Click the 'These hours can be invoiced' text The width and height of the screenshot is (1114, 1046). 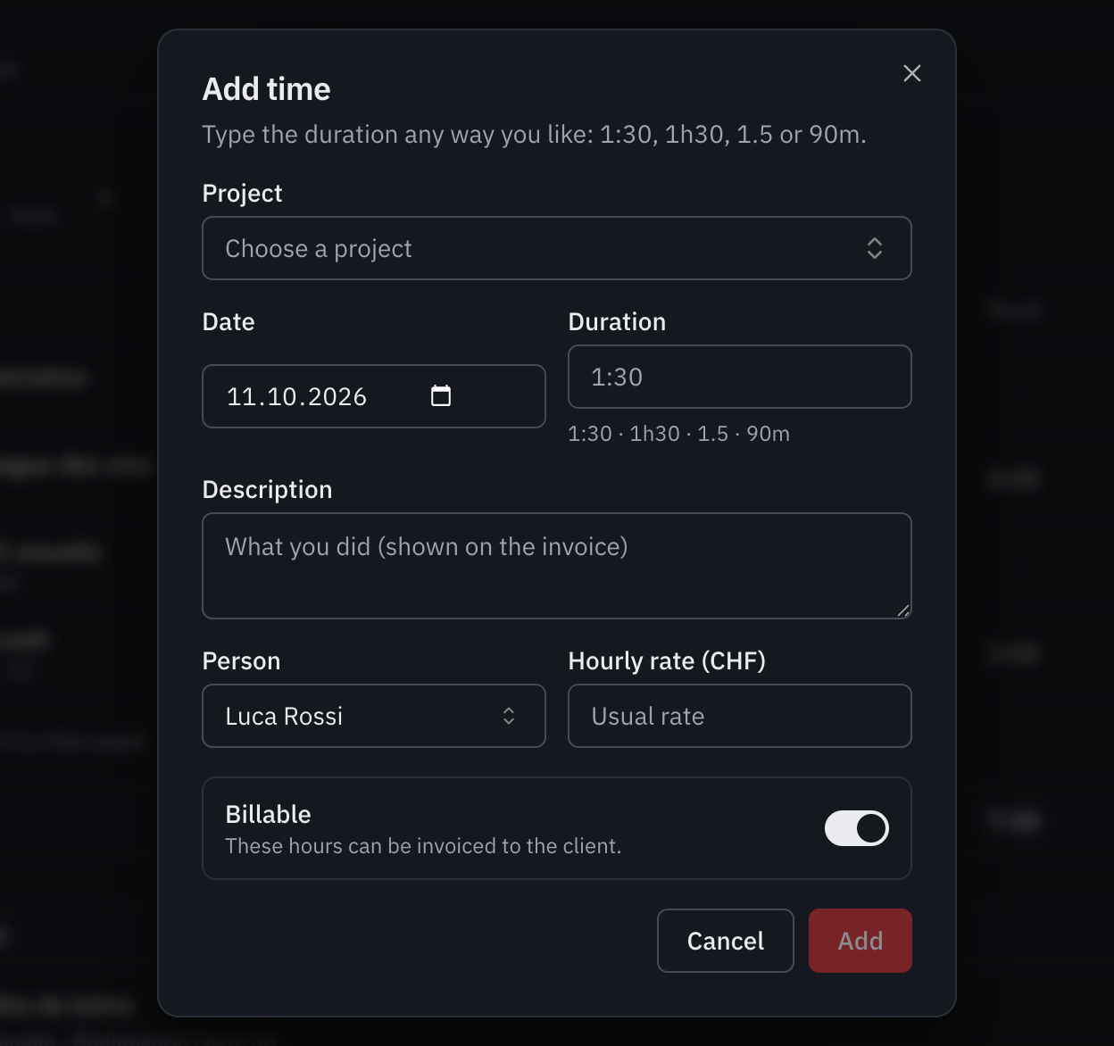pos(423,846)
